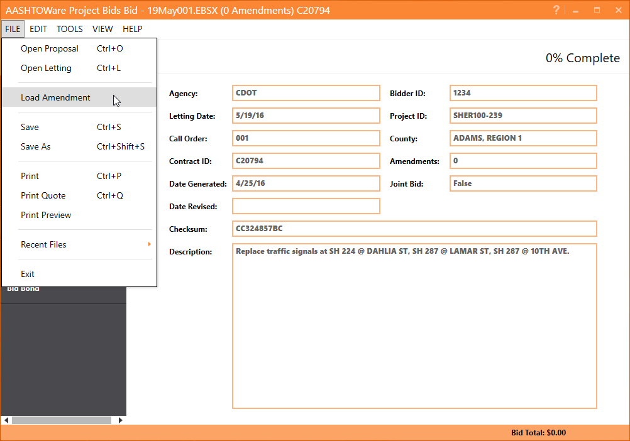Image resolution: width=630 pixels, height=441 pixels.
Task: Open the TOOLS menu
Action: (x=69, y=29)
